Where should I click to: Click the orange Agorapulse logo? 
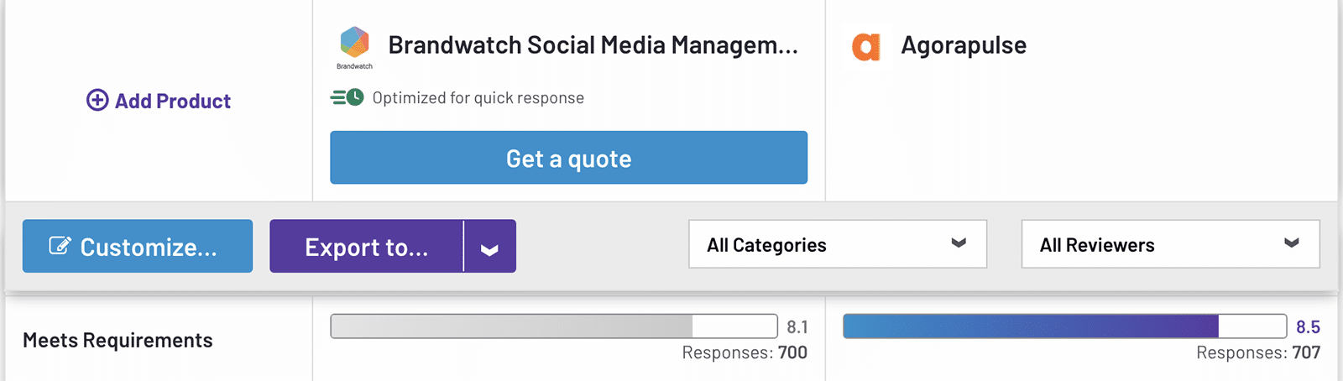[x=865, y=46]
